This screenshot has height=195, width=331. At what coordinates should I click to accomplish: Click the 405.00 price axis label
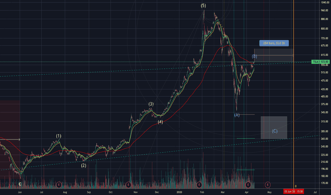[x=325, y=96]
